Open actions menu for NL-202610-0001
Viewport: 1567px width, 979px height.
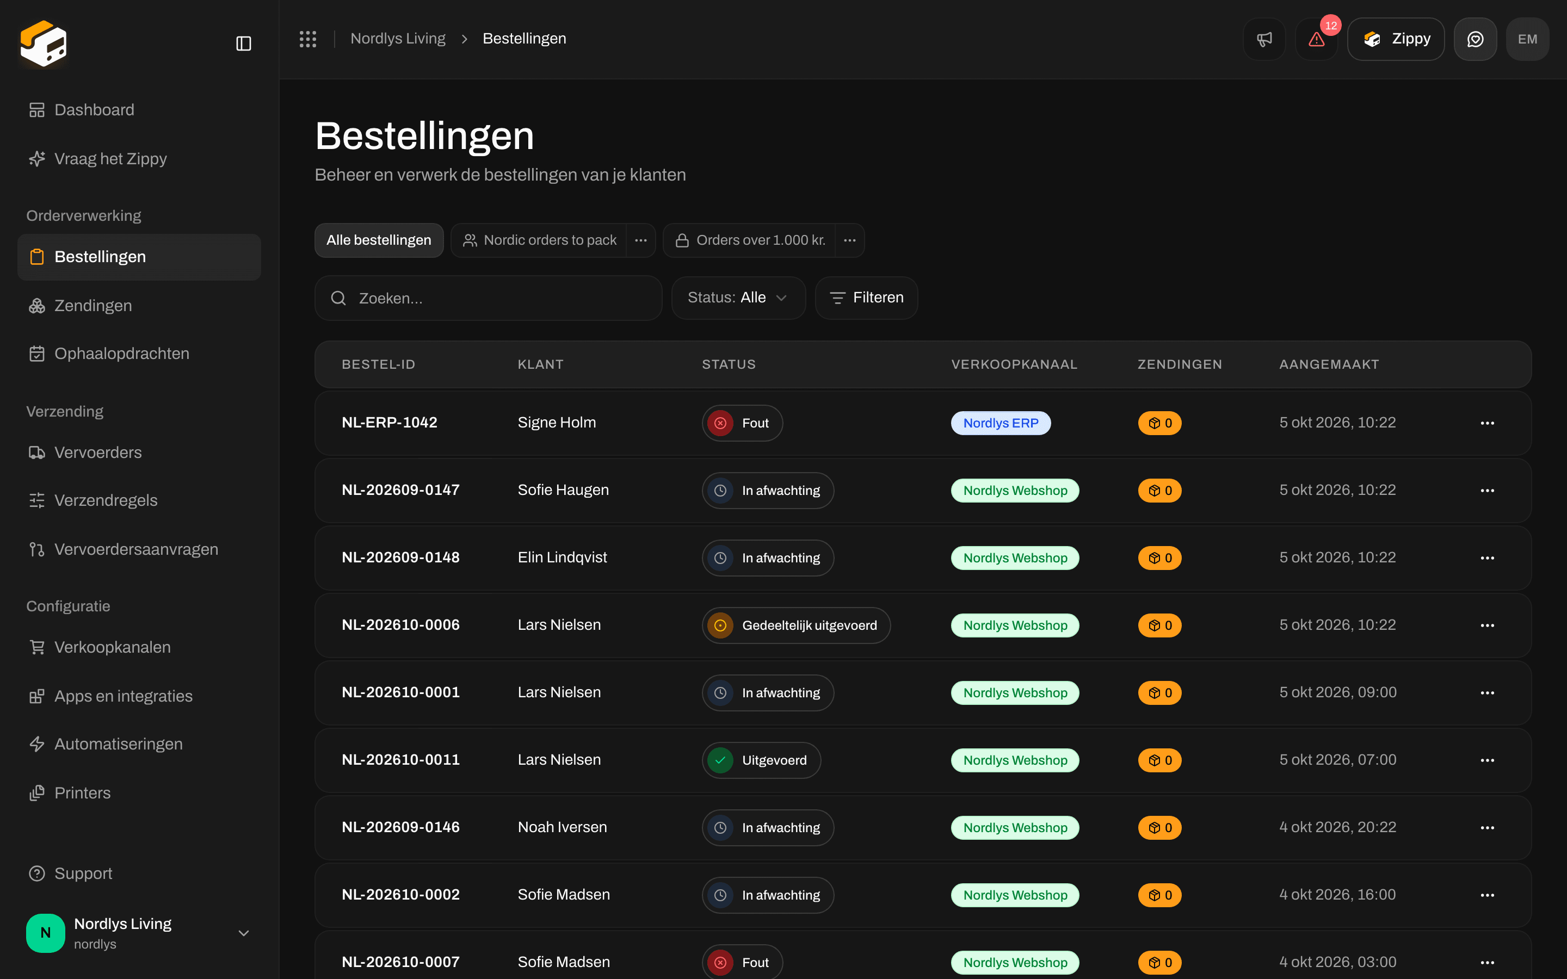point(1488,692)
